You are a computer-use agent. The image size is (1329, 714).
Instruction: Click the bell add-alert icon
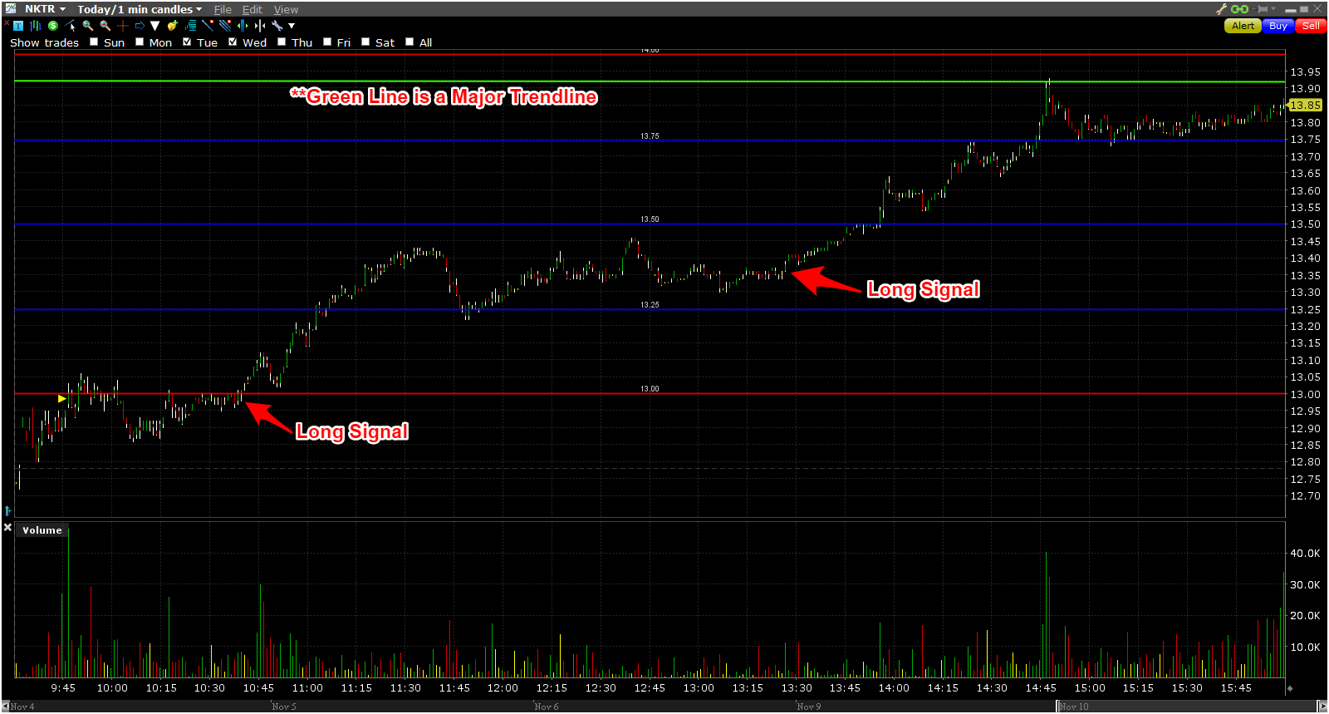(173, 26)
